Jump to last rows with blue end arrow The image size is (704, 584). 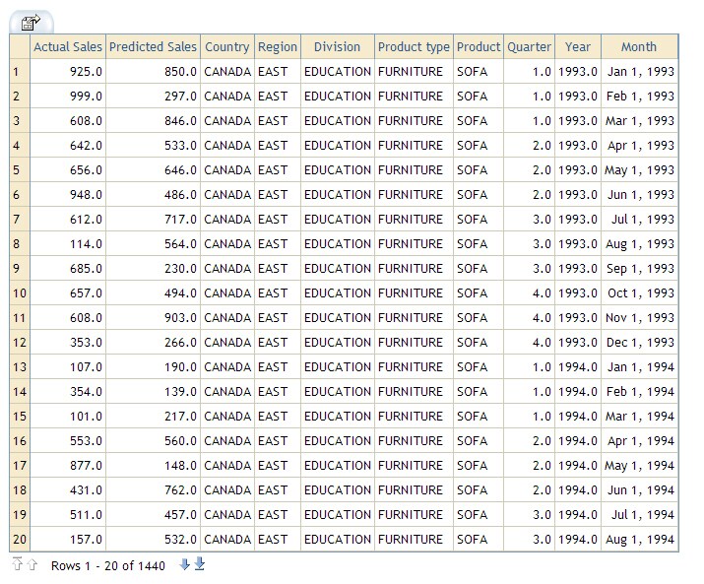pyautogui.click(x=200, y=563)
